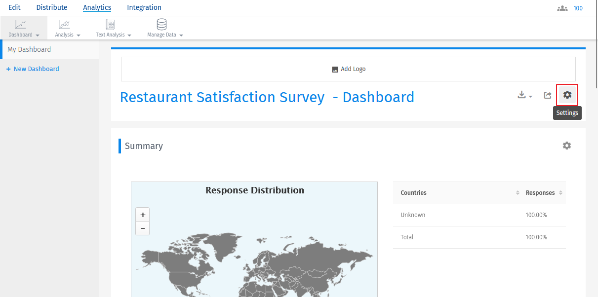Toggle sorting on Responses column
The height and width of the screenshot is (297, 598).
click(x=560, y=193)
